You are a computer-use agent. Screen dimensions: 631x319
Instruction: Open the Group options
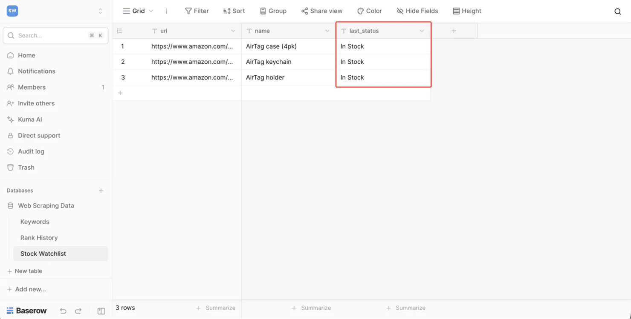coord(273,11)
